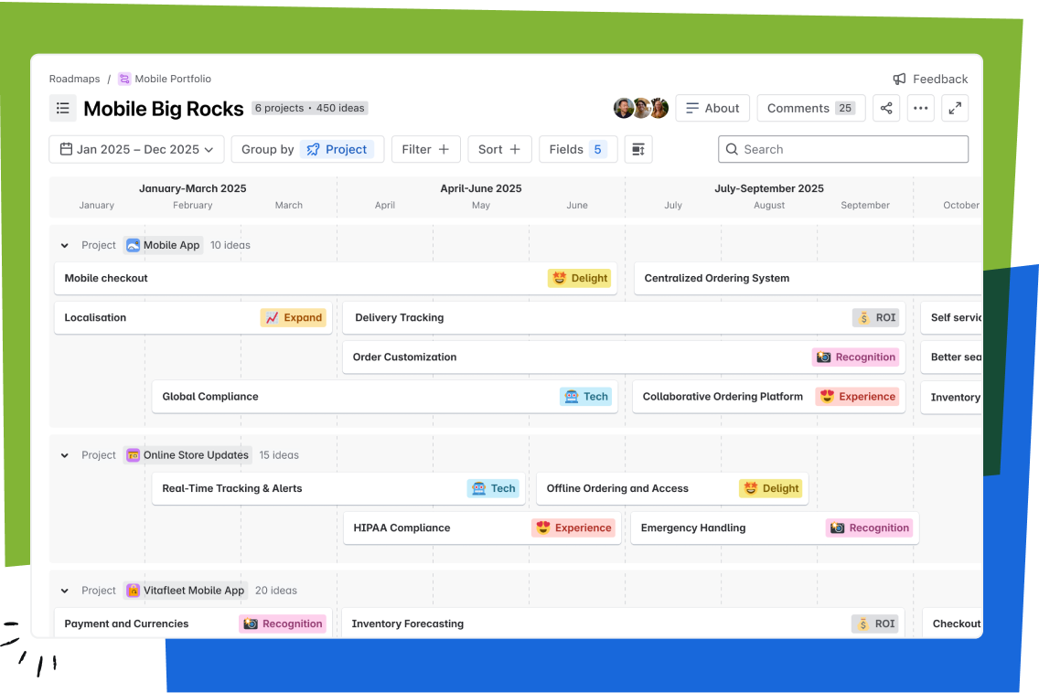Click the collaborator avatars group
Image resolution: width=1039 pixels, height=693 pixels.
tap(641, 108)
